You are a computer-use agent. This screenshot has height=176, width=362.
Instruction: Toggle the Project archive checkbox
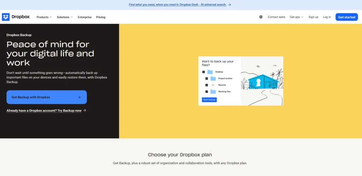[206, 78]
